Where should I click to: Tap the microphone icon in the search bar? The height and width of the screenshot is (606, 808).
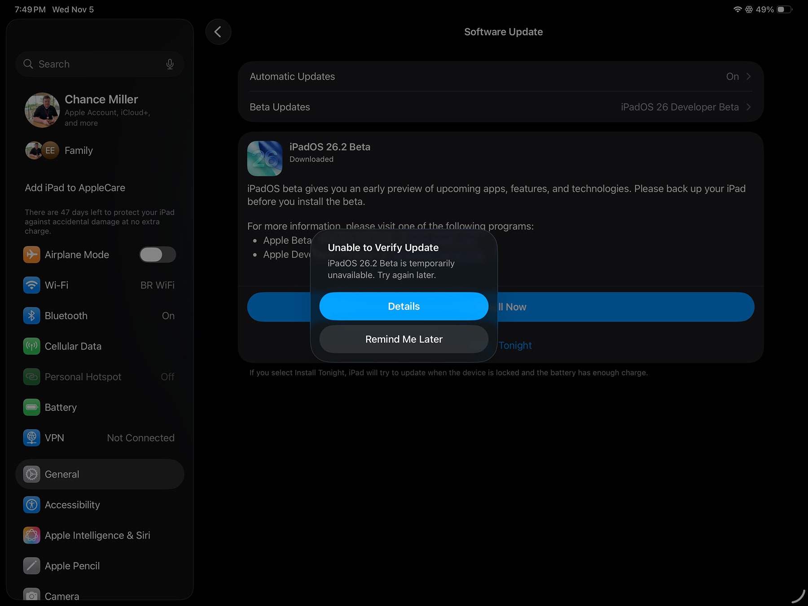pos(170,64)
